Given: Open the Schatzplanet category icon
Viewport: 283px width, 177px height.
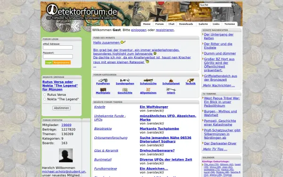Looking at the screenshot, I should (x=171, y=80).
